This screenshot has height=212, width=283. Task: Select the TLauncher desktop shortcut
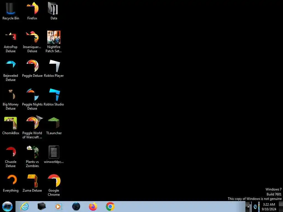tap(54, 126)
